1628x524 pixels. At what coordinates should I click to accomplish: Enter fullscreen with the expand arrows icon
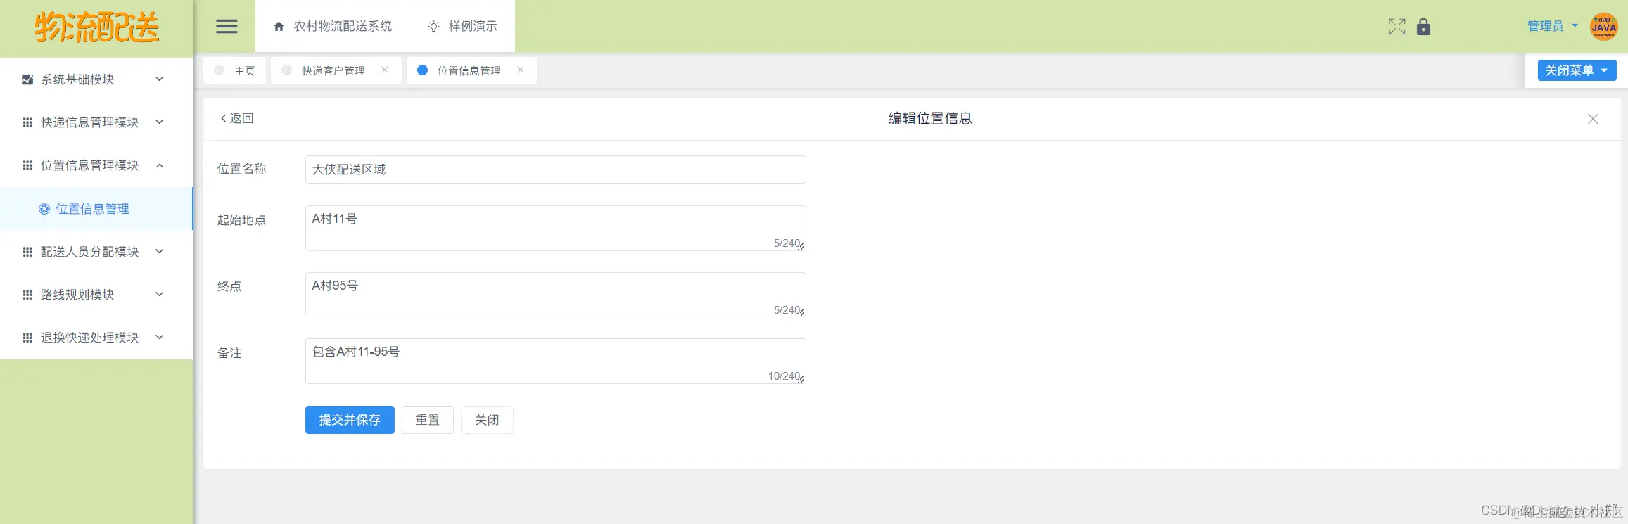(1397, 27)
